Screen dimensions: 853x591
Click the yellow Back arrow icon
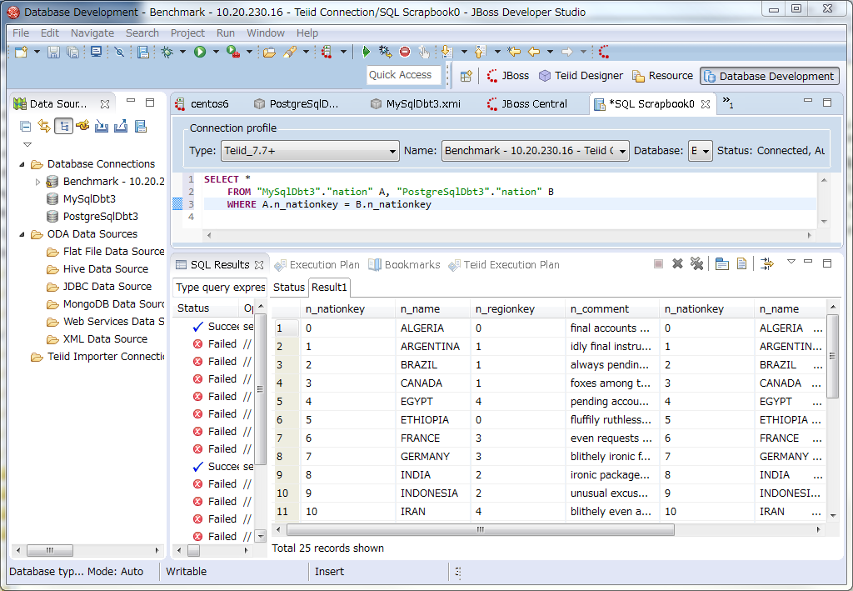coord(534,52)
